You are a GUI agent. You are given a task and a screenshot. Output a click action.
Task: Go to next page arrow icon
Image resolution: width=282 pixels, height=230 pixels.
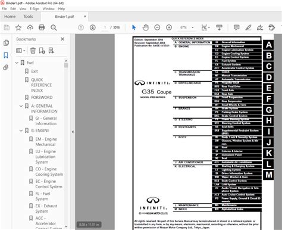(93, 27)
